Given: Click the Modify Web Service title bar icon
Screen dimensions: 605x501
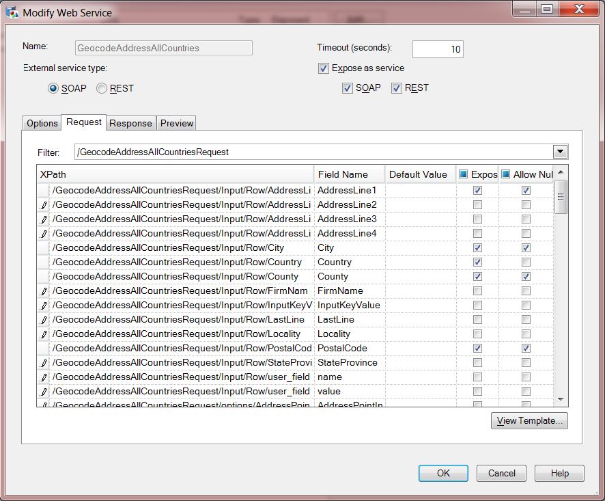Looking at the screenshot, I should tap(12, 12).
